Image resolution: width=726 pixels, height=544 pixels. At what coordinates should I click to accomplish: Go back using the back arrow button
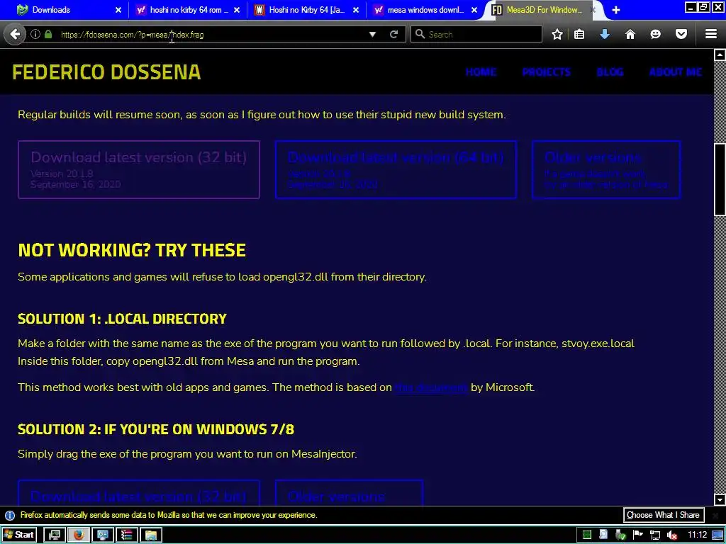(15, 34)
